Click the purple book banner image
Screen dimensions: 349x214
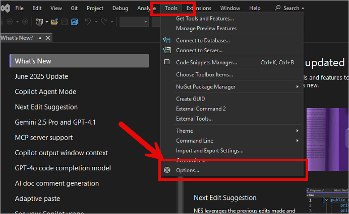pyautogui.click(x=327, y=140)
